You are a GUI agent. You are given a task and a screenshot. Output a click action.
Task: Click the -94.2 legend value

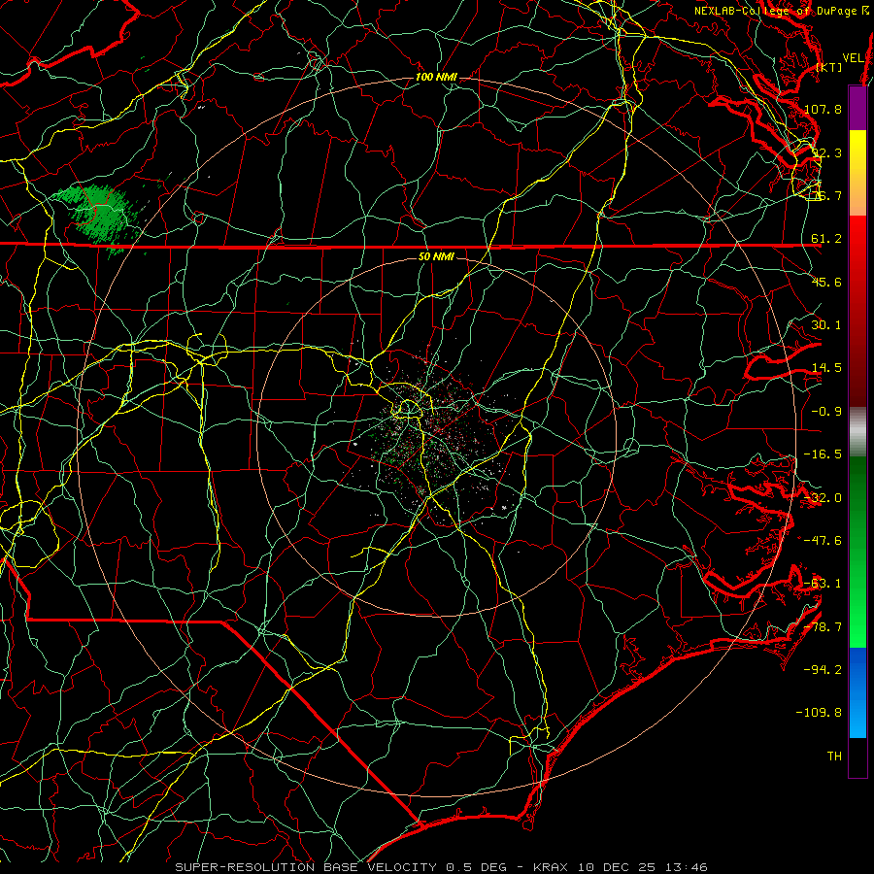click(824, 669)
